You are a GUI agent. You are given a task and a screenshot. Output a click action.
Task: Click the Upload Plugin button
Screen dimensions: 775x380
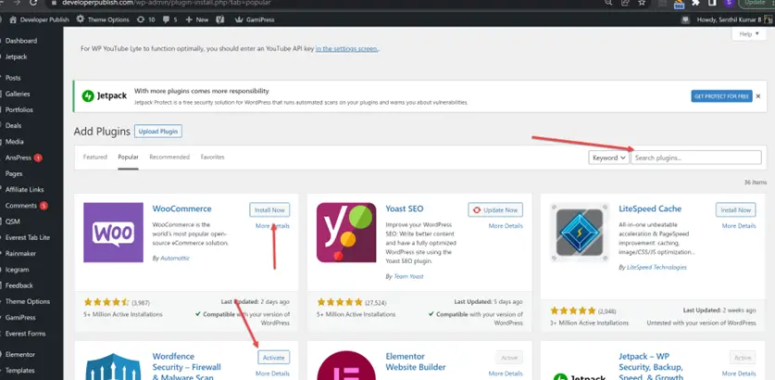(x=158, y=131)
